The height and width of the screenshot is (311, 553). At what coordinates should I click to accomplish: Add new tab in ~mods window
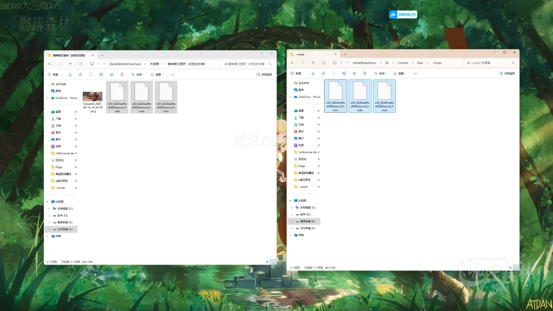click(345, 55)
